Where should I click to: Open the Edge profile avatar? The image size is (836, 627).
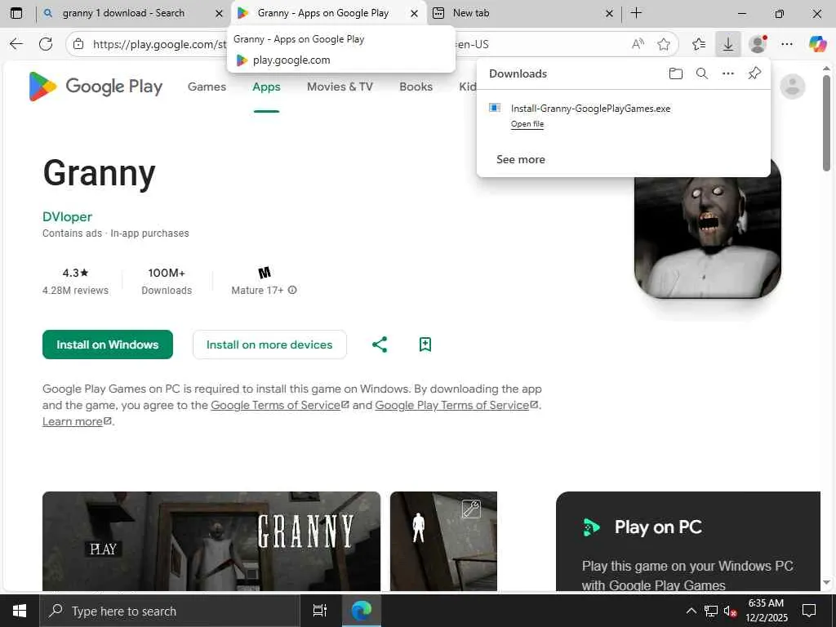(758, 44)
